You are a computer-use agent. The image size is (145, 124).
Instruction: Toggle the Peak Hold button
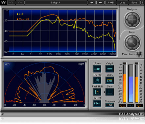pos(97,92)
